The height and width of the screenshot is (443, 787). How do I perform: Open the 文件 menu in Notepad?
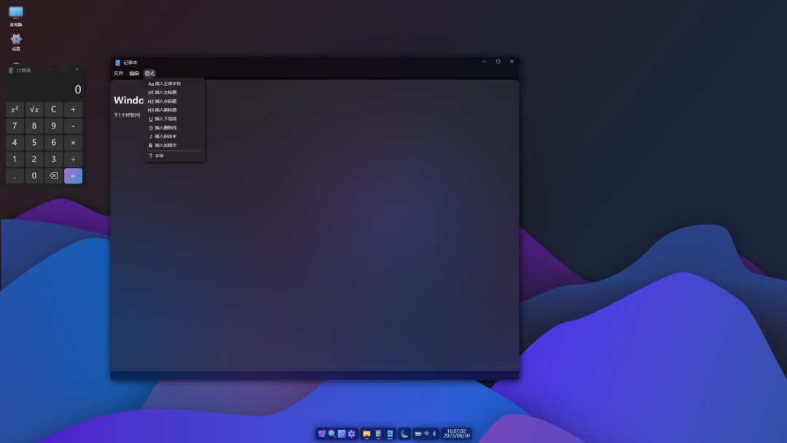pos(119,74)
